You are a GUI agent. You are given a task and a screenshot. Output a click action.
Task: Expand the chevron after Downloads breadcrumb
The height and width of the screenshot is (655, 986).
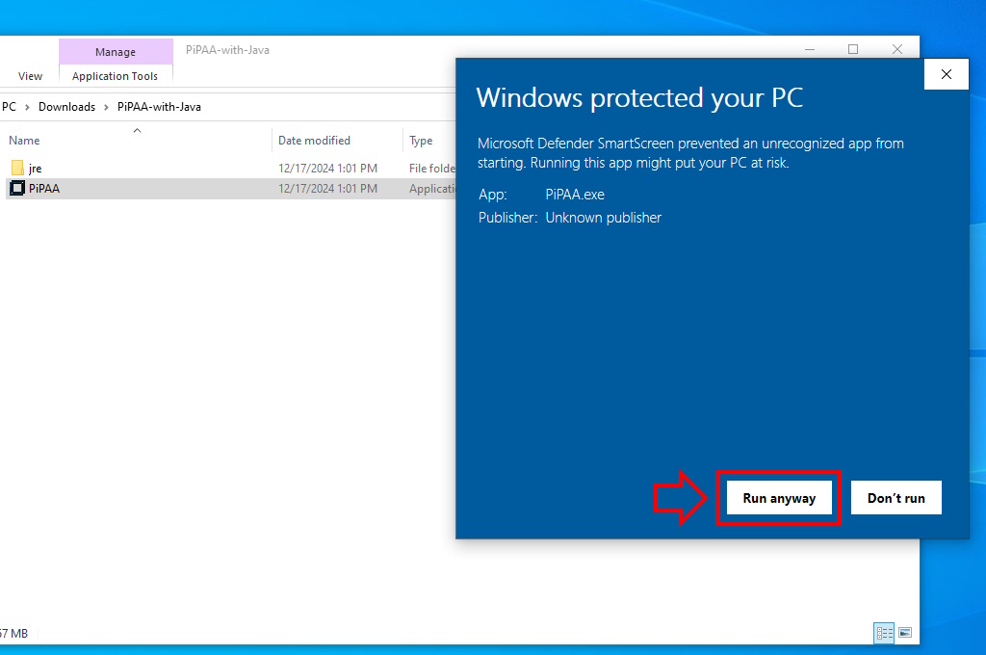point(106,108)
